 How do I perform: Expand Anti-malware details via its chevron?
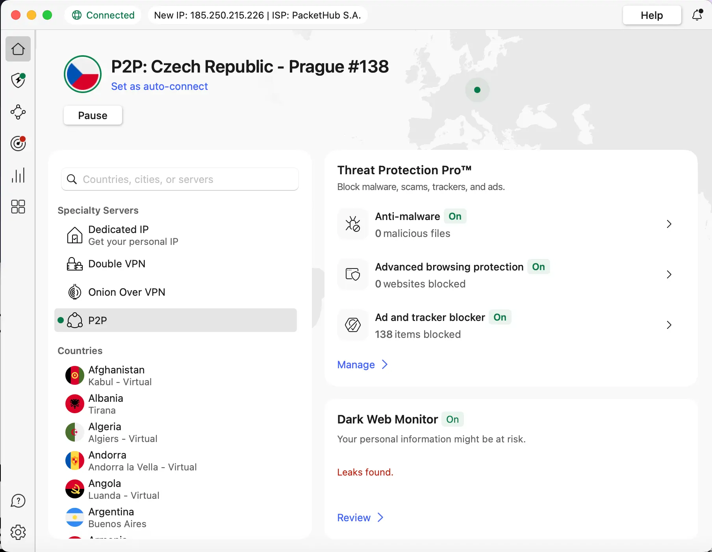[x=669, y=224]
